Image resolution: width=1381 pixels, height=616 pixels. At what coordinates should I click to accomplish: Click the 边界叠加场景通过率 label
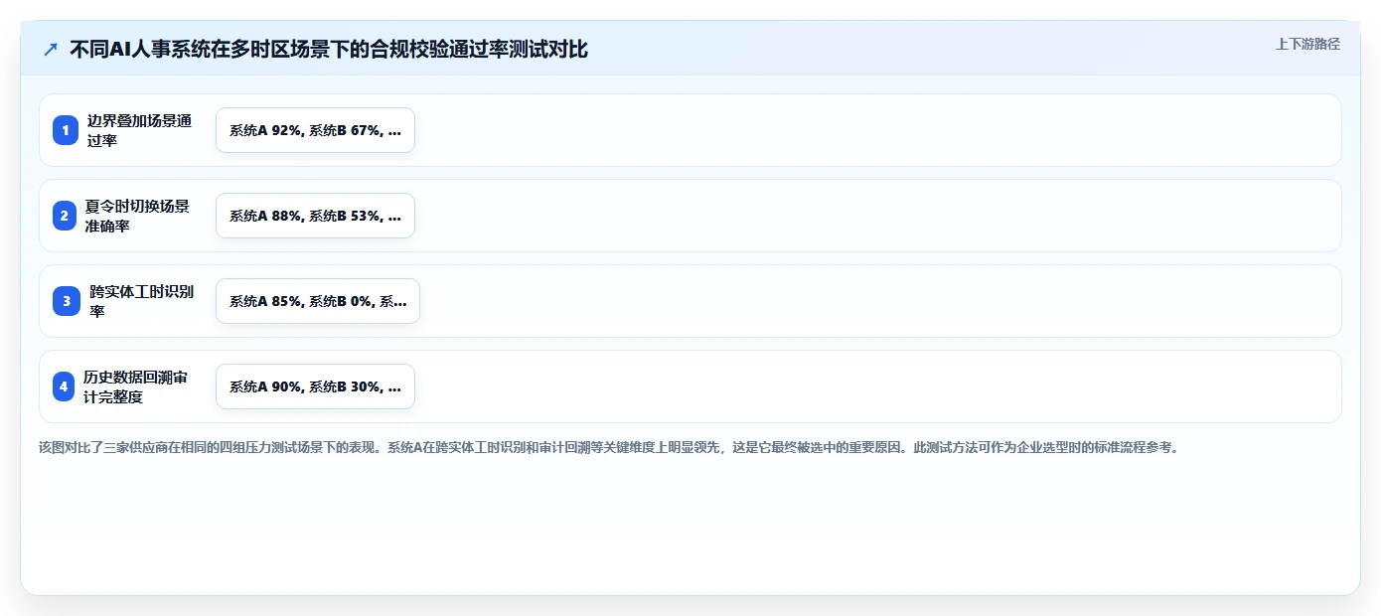click(139, 130)
